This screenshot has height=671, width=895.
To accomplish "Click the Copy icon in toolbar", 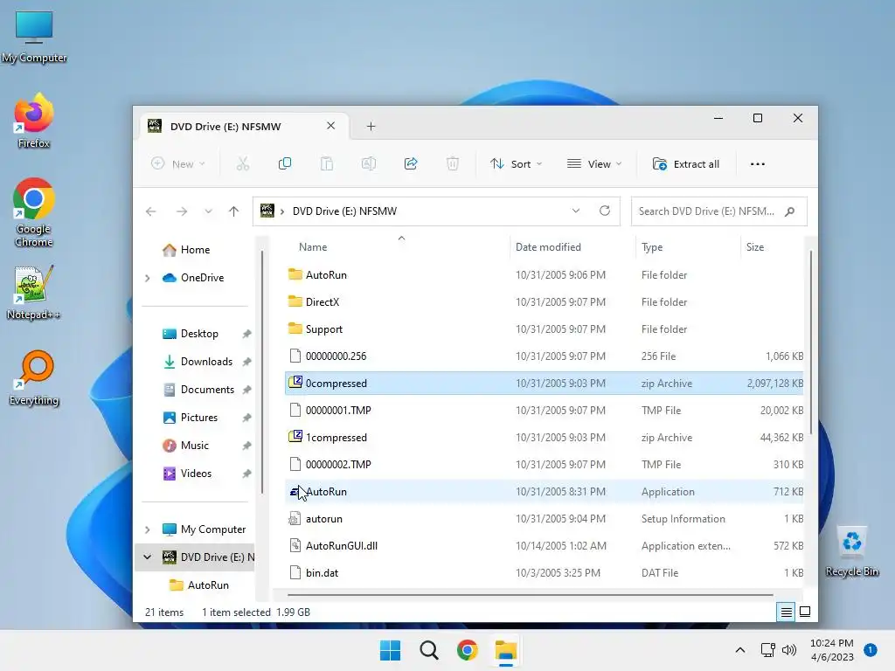I will (x=284, y=163).
